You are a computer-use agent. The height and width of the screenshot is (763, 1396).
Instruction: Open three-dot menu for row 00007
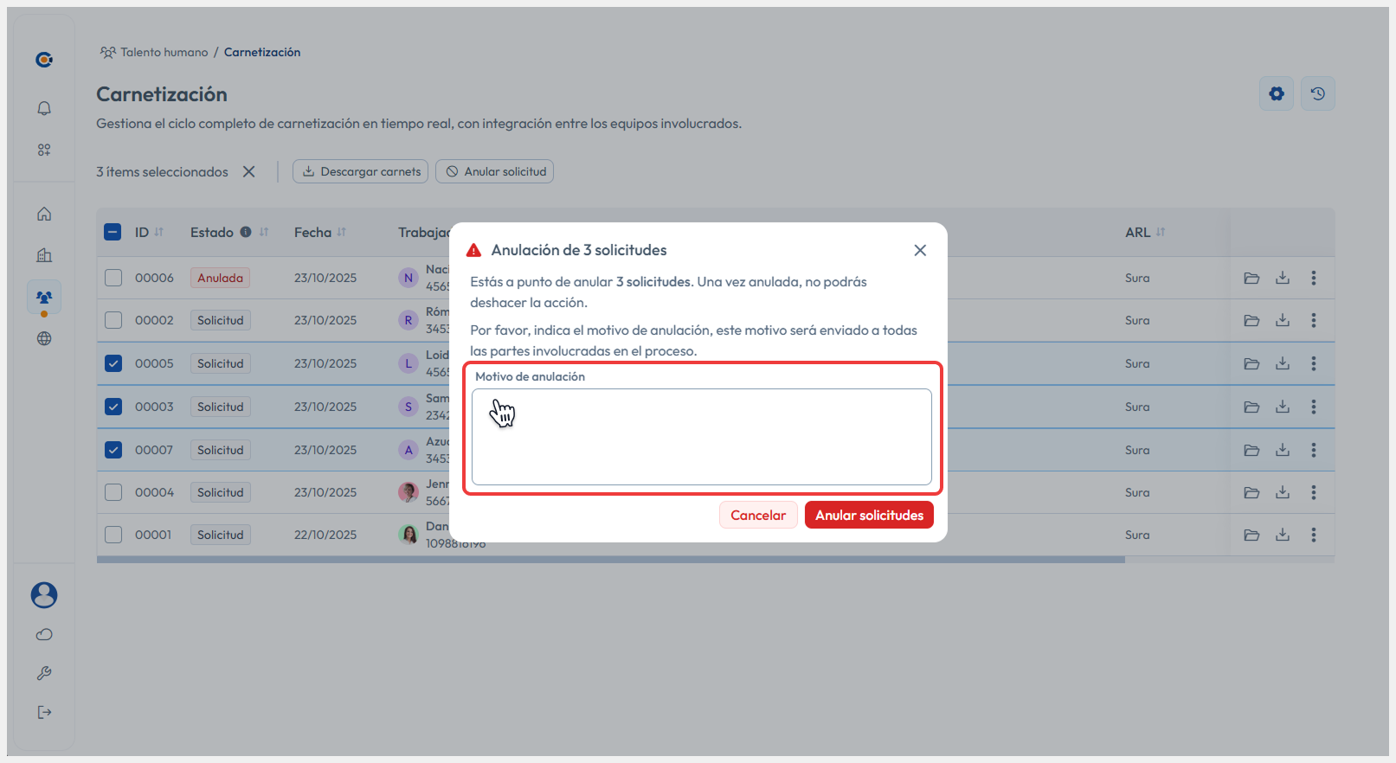tap(1313, 450)
